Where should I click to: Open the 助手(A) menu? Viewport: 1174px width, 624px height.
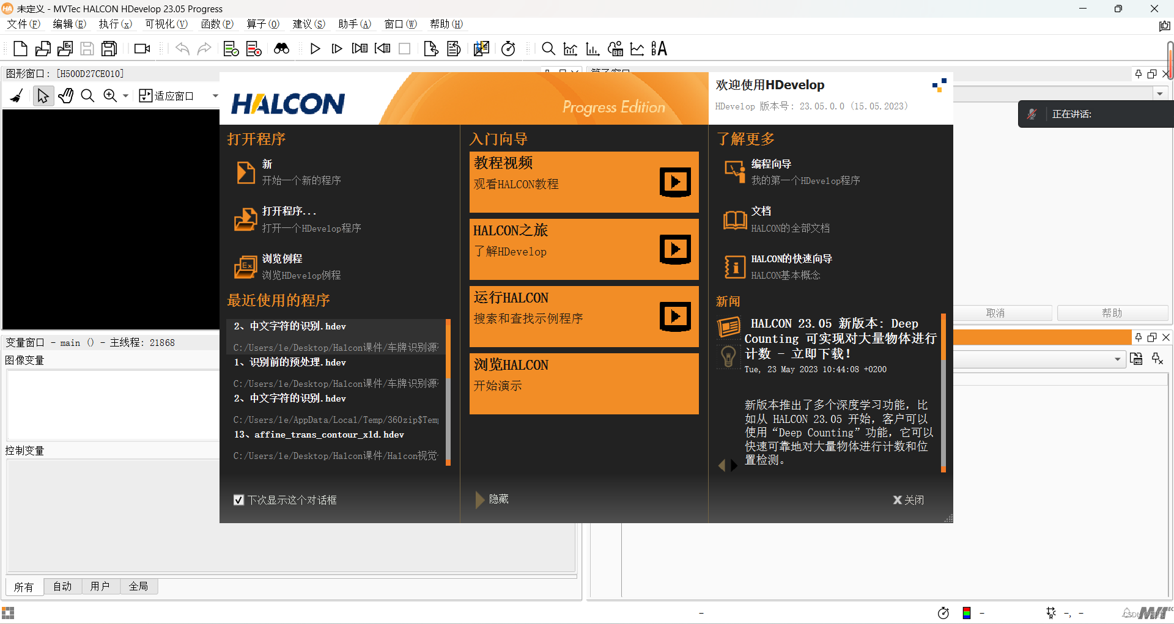tap(355, 24)
